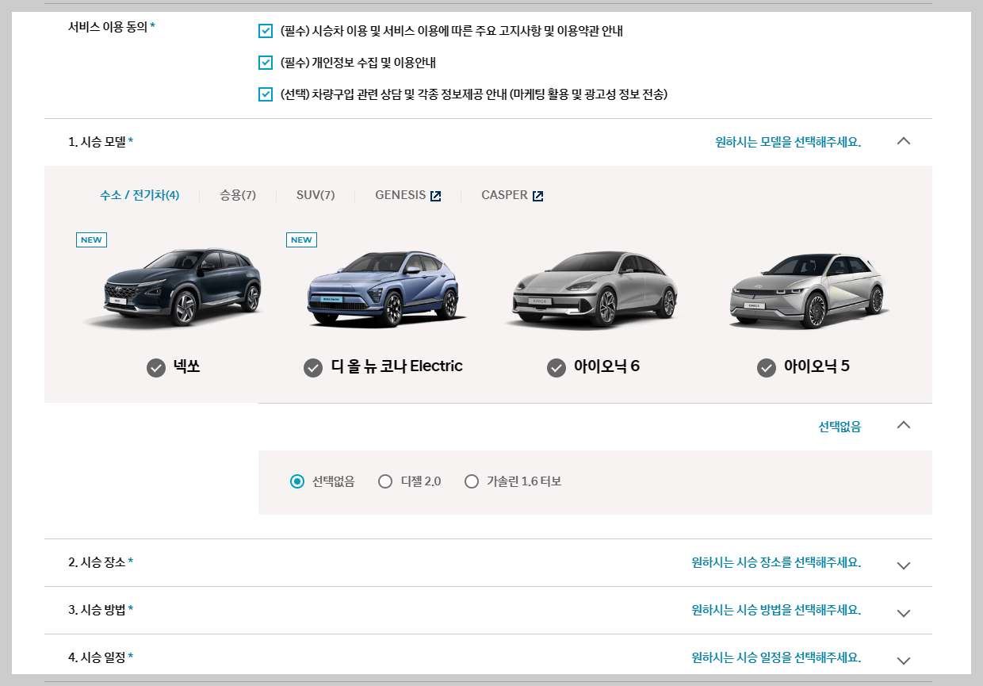Uncheck the first 필수 terms agreement checkbox
983x686 pixels.
(265, 32)
